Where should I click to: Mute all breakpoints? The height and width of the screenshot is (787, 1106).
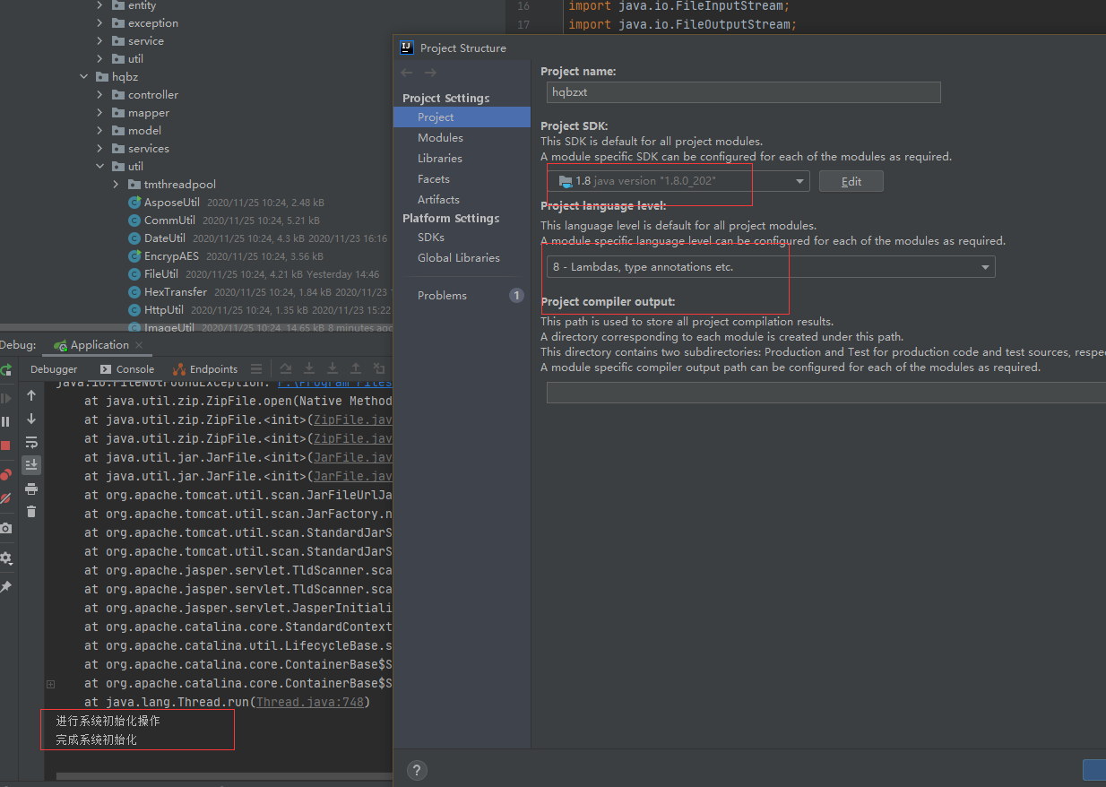coord(6,496)
